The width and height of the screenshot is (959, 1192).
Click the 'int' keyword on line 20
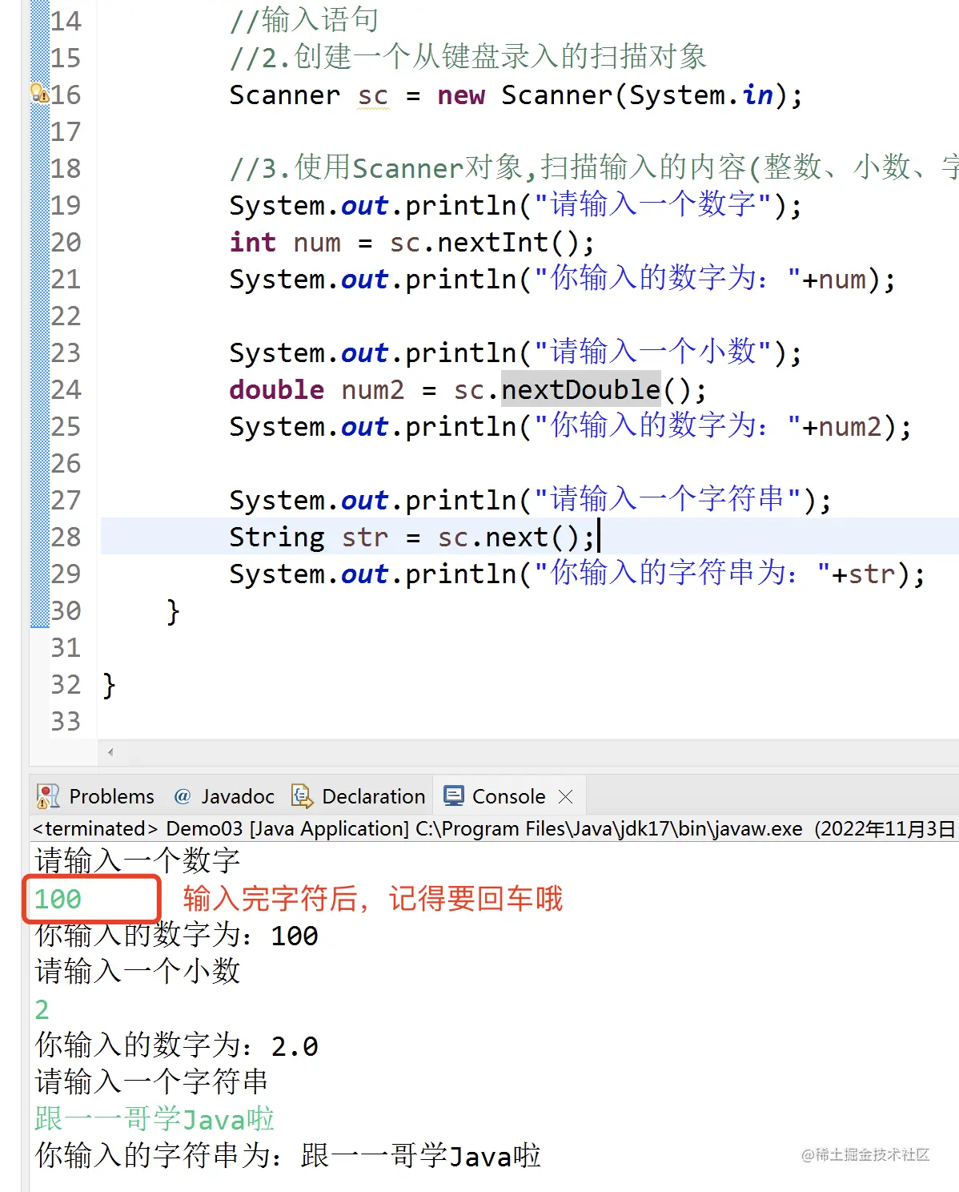(x=253, y=242)
